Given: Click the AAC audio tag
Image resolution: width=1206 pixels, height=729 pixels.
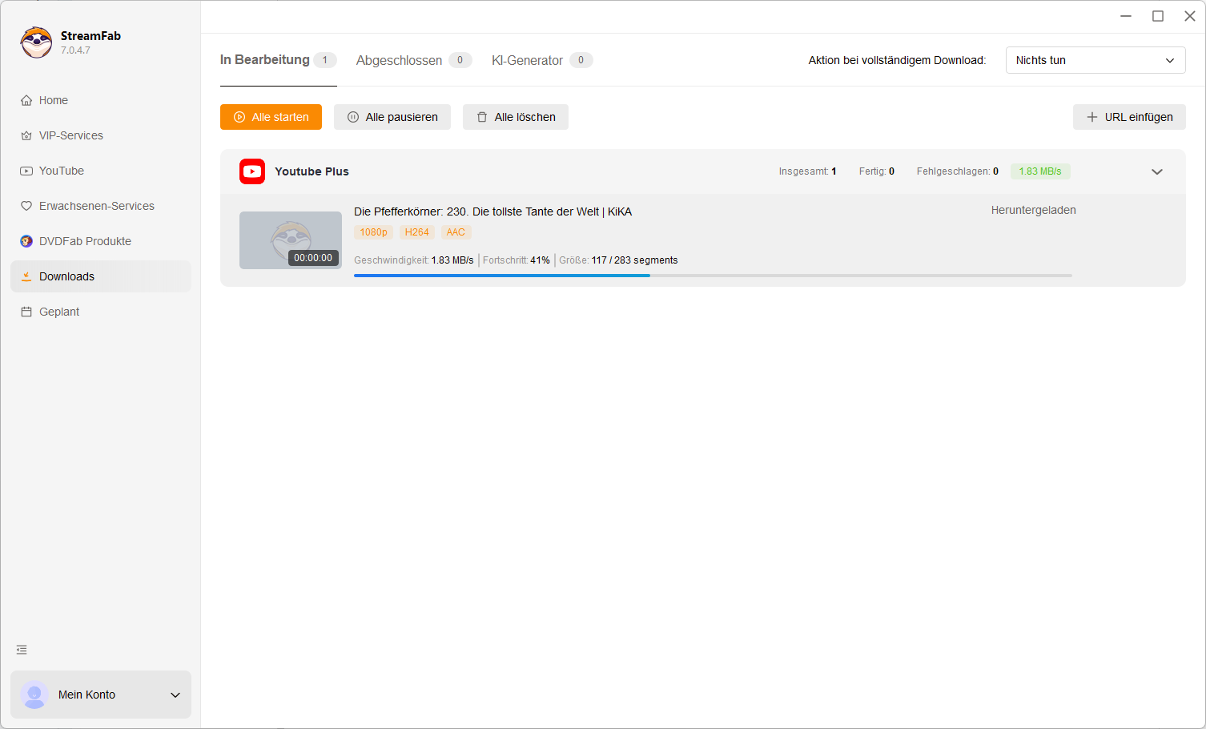Looking at the screenshot, I should click(456, 232).
